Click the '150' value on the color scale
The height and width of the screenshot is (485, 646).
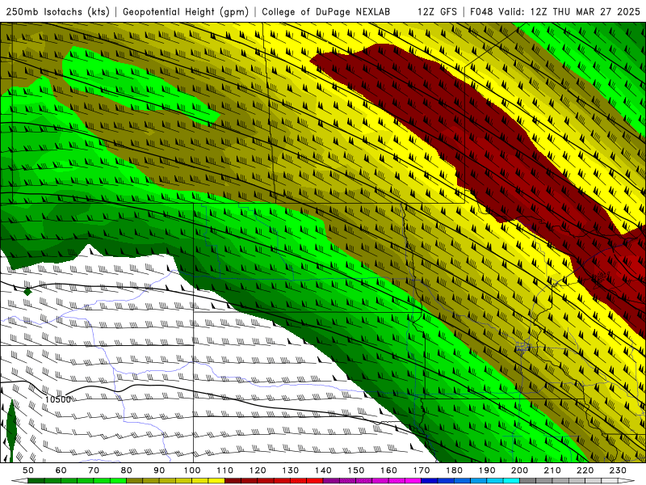click(x=356, y=470)
